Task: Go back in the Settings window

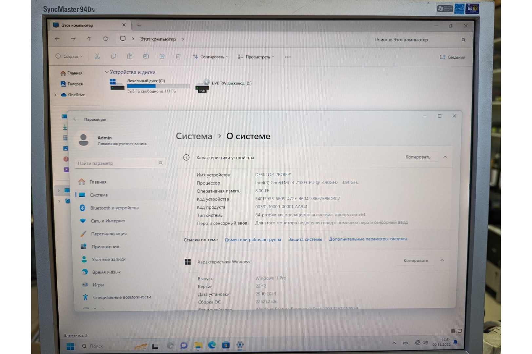Action: coord(75,119)
